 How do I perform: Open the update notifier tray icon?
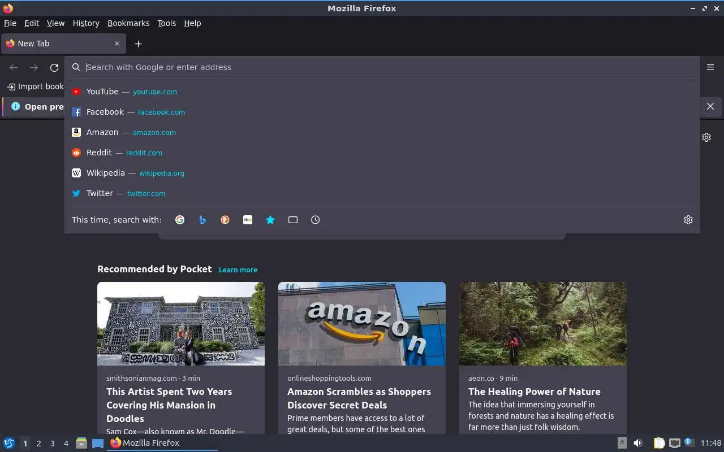[x=688, y=442]
